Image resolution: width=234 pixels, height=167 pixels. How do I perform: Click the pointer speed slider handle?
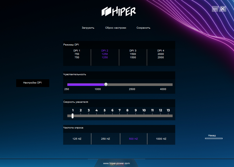(72, 116)
